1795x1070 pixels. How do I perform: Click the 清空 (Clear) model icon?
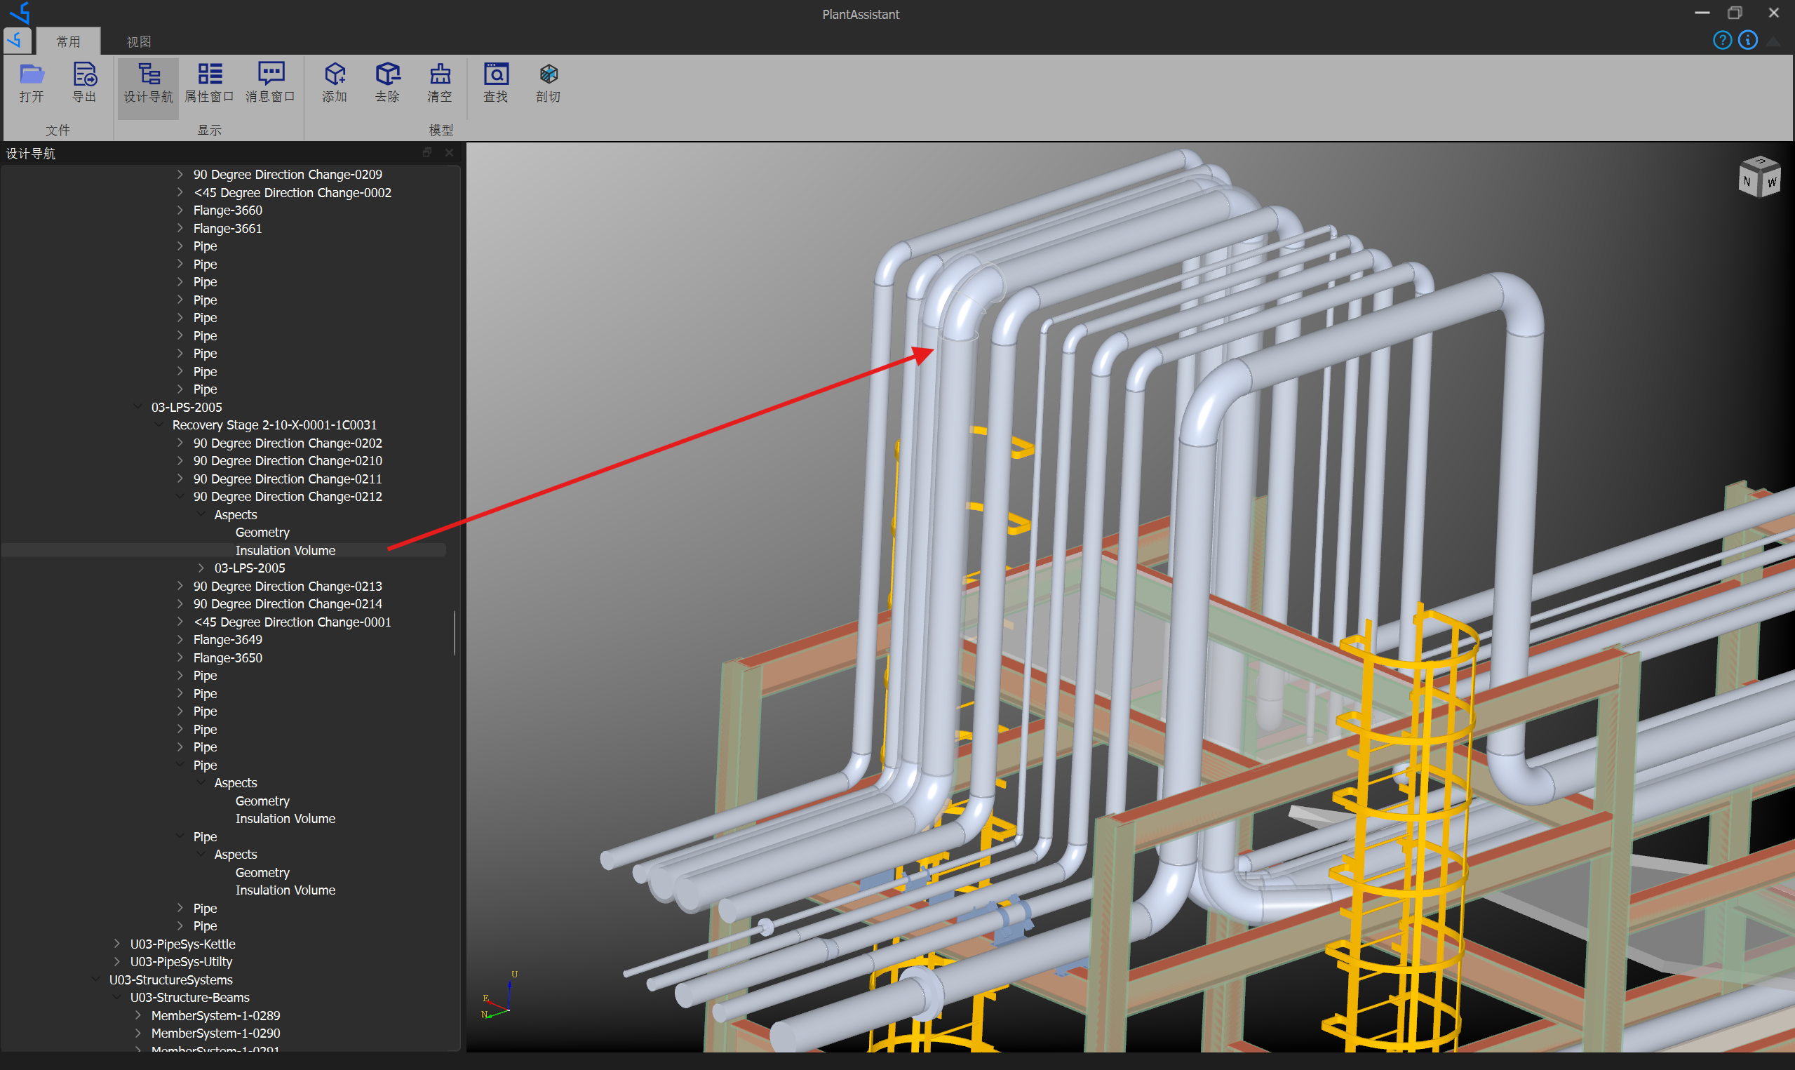coord(440,83)
